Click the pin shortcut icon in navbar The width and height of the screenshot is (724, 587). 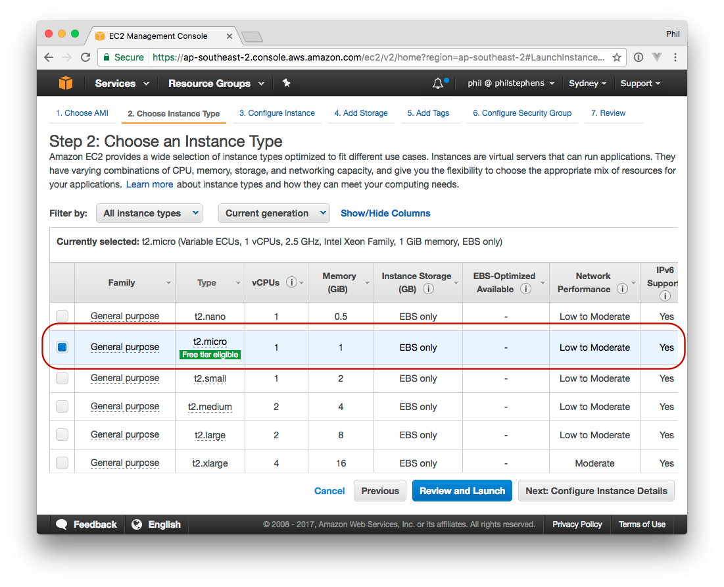tap(286, 84)
